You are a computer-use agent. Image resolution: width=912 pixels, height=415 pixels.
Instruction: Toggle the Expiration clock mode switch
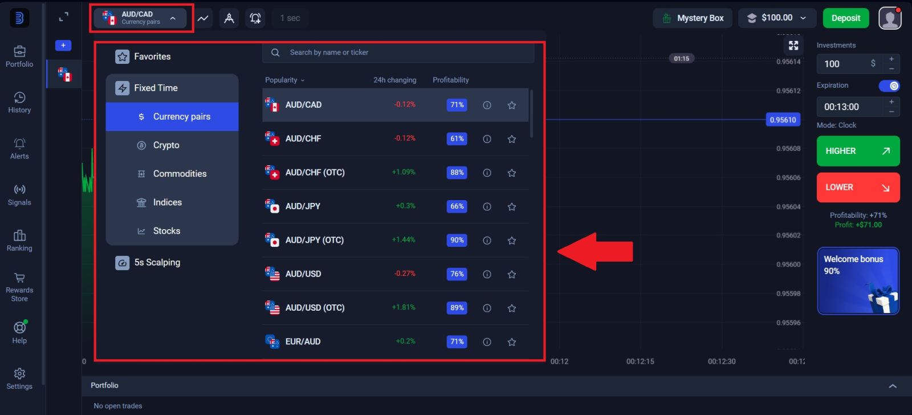pyautogui.click(x=889, y=86)
